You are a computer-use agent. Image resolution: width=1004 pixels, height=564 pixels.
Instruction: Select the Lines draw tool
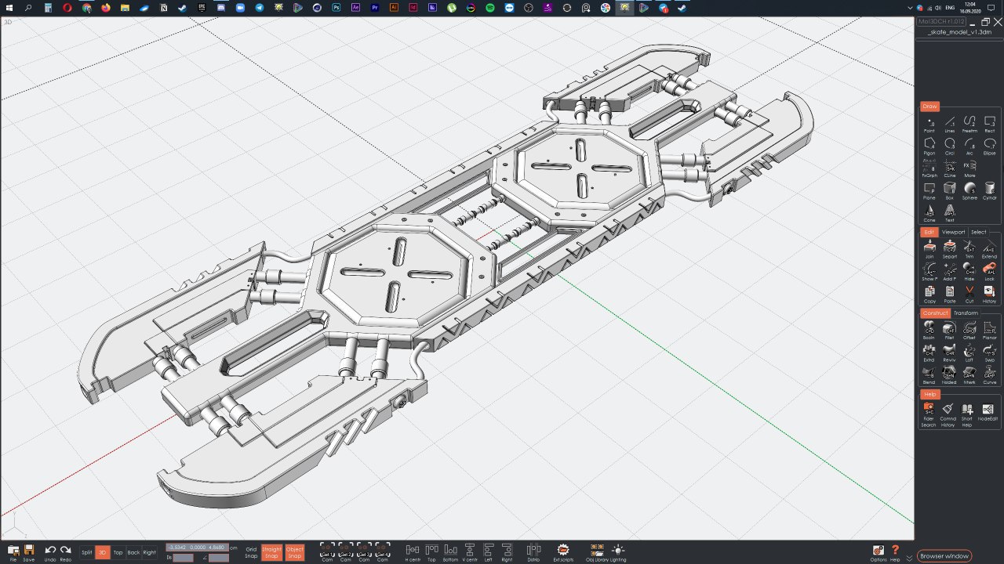949,124
